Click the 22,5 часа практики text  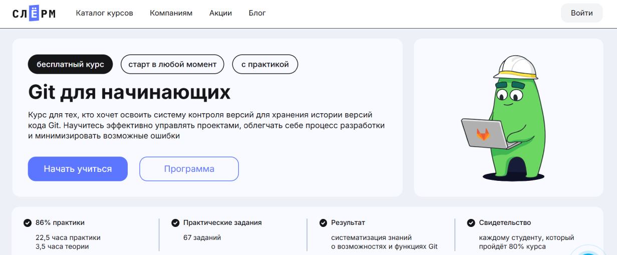point(68,237)
